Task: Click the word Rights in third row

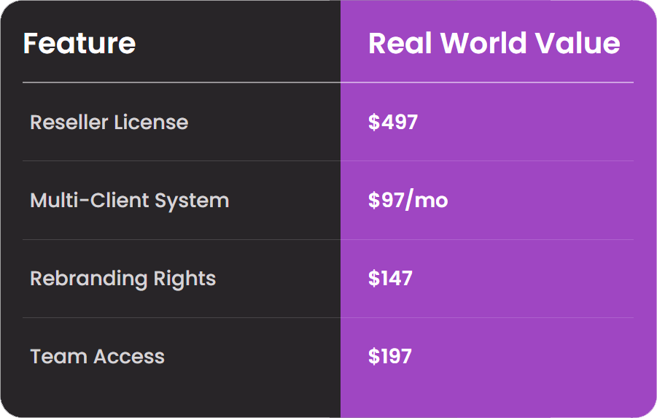Action: pos(184,279)
